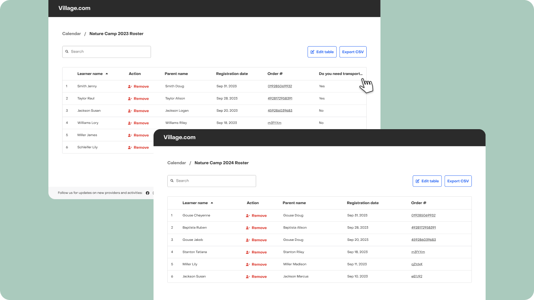534x300 pixels.
Task: Focus search field in 2023 roster window
Action: tap(106, 52)
